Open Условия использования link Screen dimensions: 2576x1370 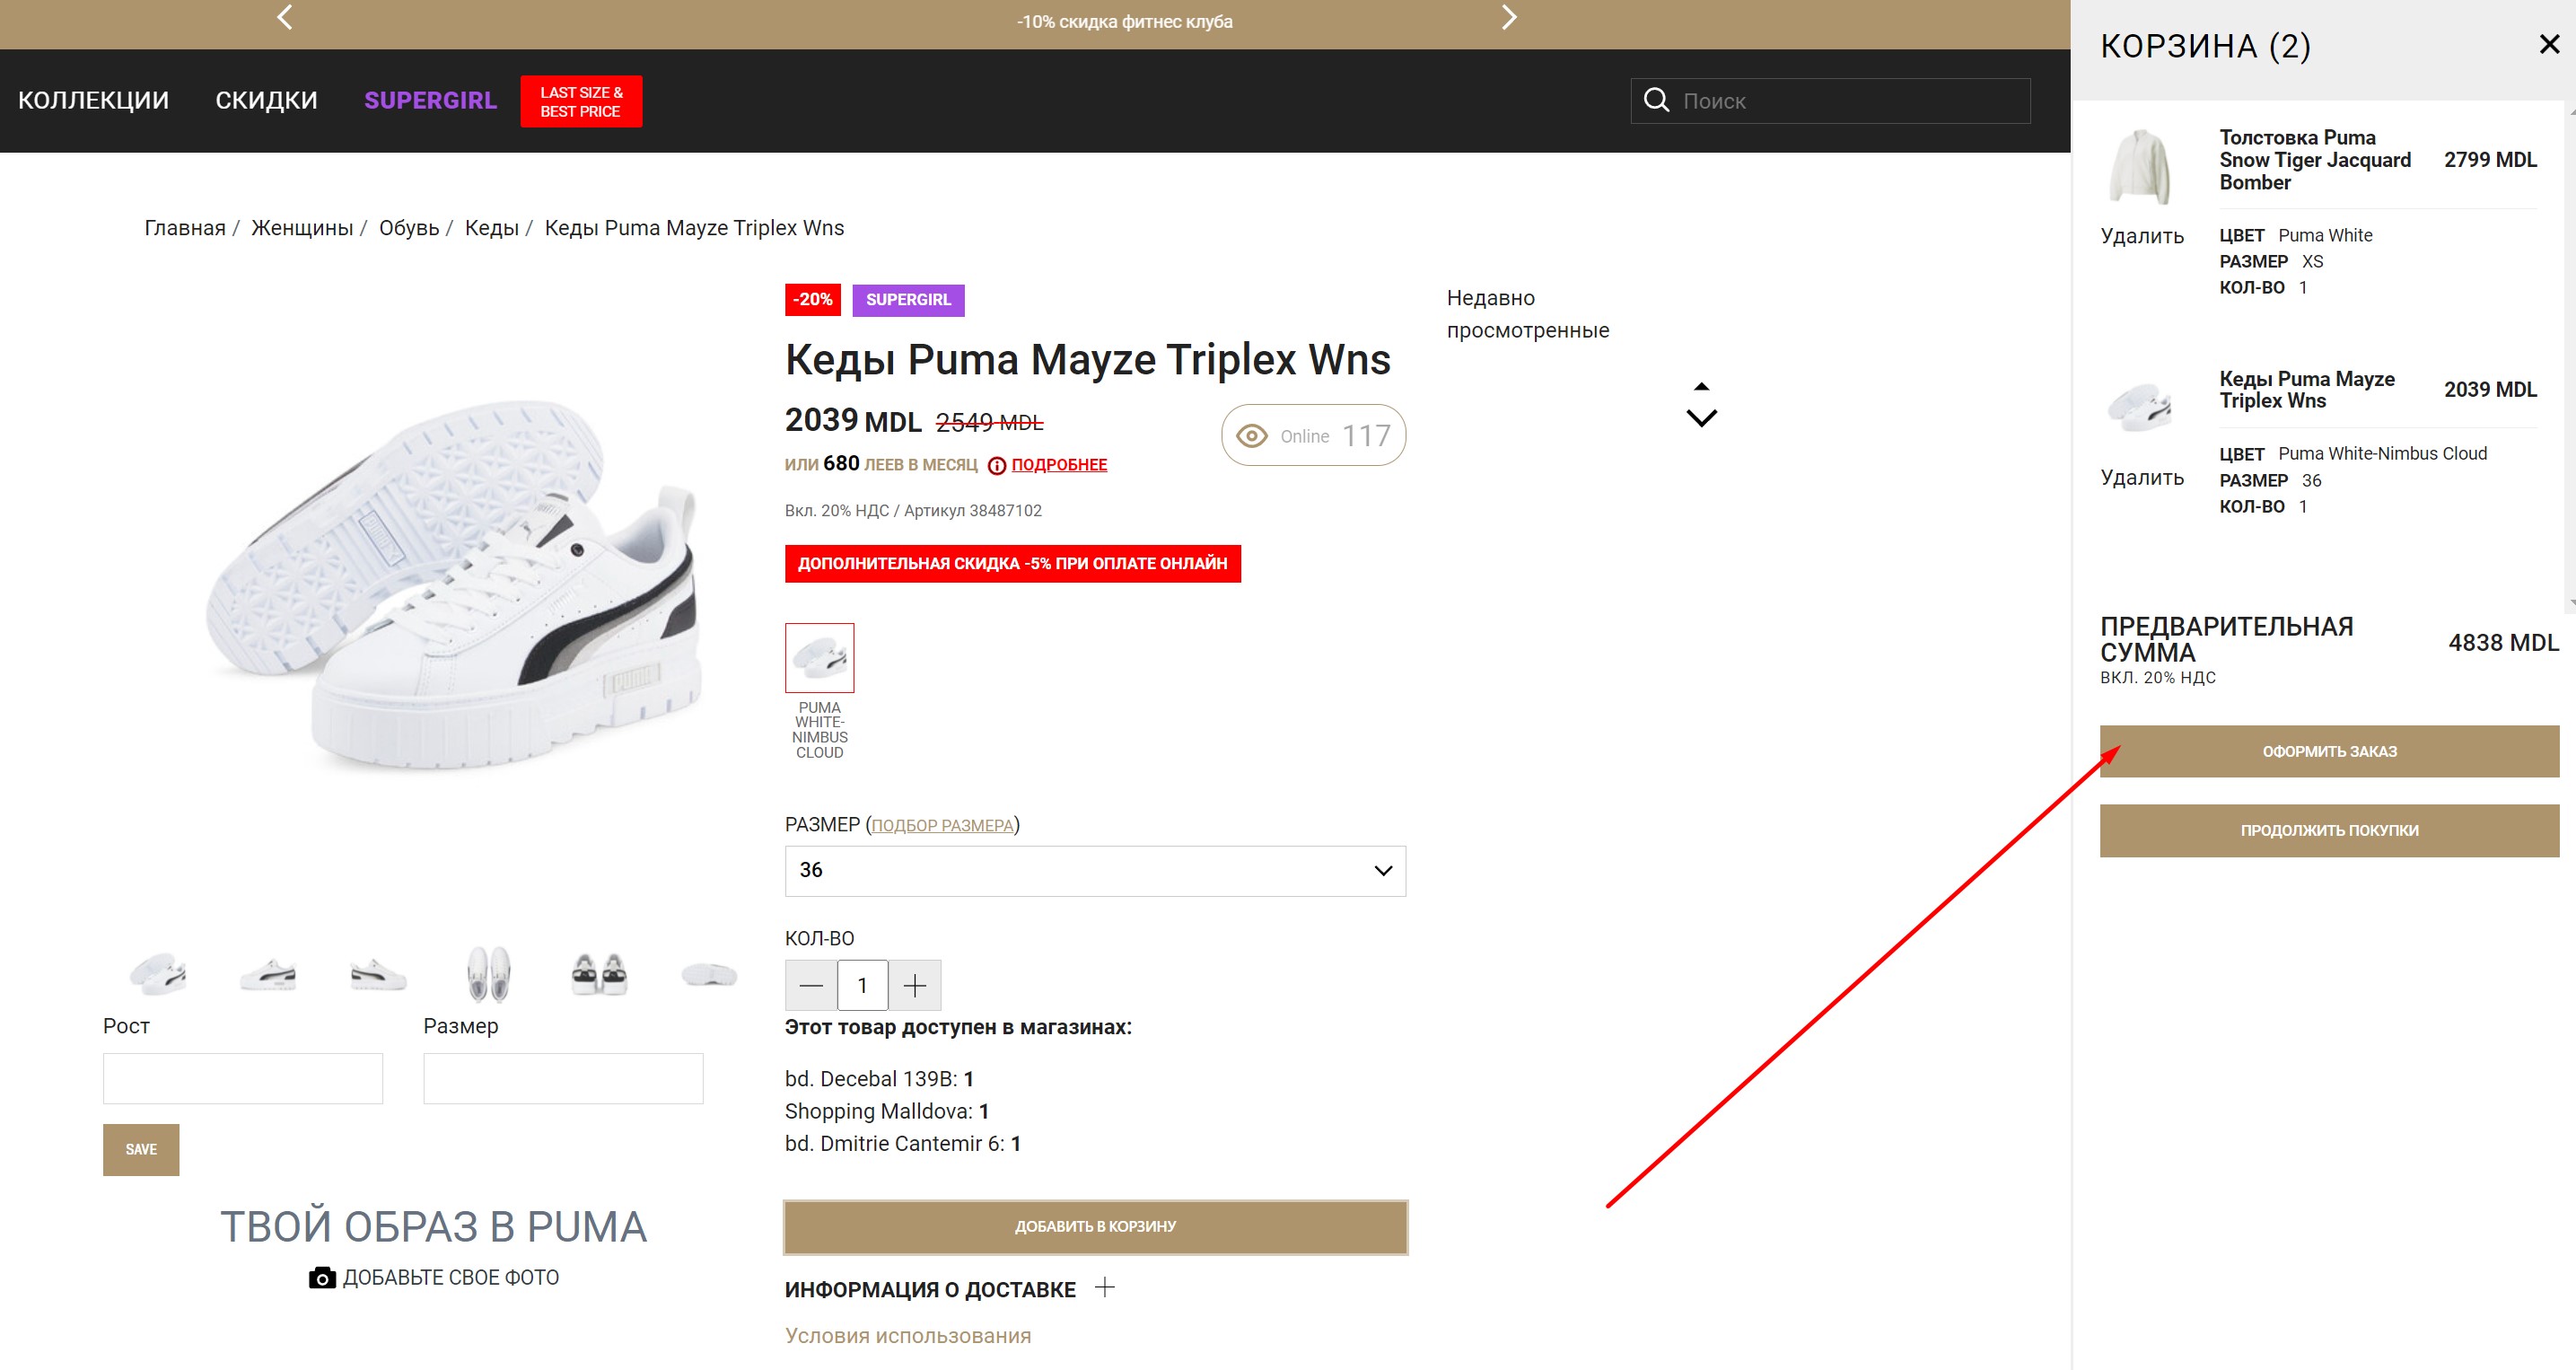tap(907, 1336)
